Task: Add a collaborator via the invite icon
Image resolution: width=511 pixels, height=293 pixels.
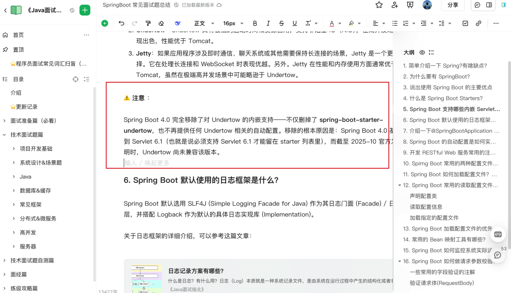Action: click(x=395, y=5)
